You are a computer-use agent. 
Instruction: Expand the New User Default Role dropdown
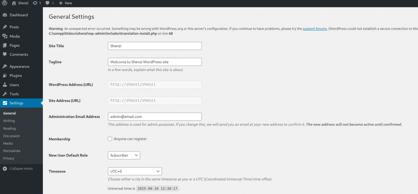[124, 155]
